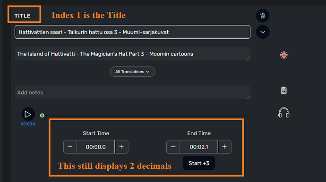Click the TITLE label heading
326x182 pixels.
pos(23,16)
